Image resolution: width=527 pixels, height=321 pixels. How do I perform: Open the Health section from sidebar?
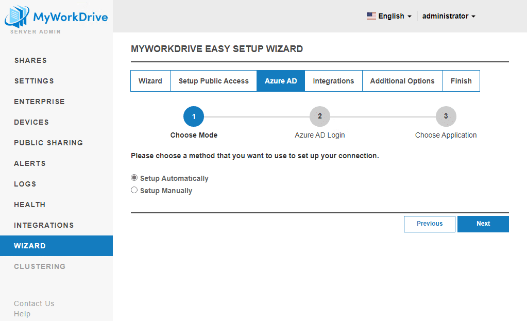coord(29,205)
